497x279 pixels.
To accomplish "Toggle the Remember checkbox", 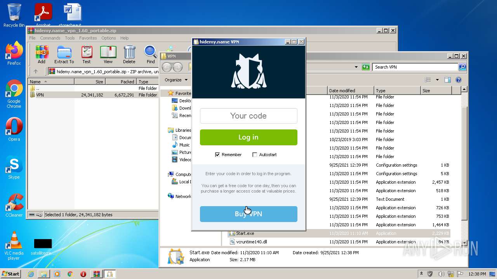I will point(217,155).
